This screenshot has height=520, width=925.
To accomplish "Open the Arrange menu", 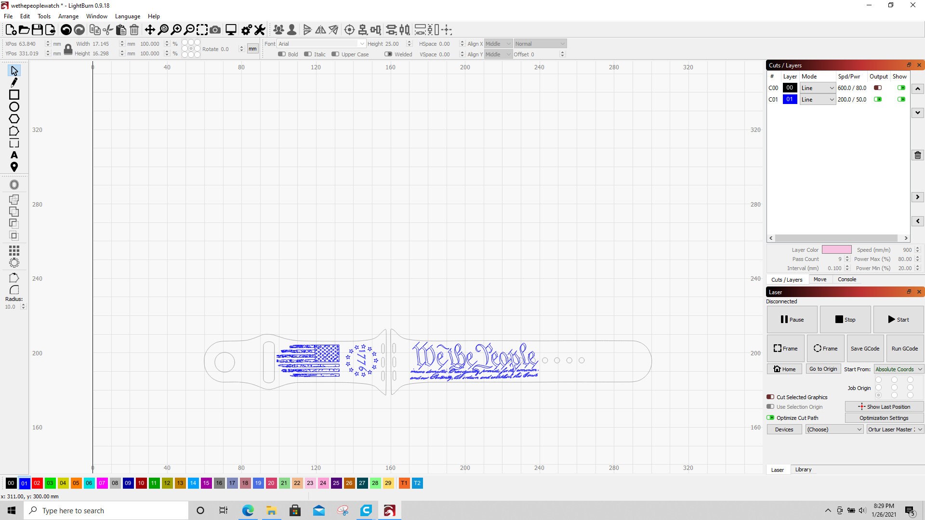I will point(68,16).
